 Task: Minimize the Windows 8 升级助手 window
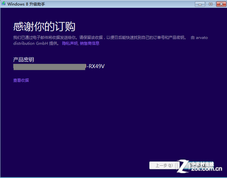pos(200,4)
